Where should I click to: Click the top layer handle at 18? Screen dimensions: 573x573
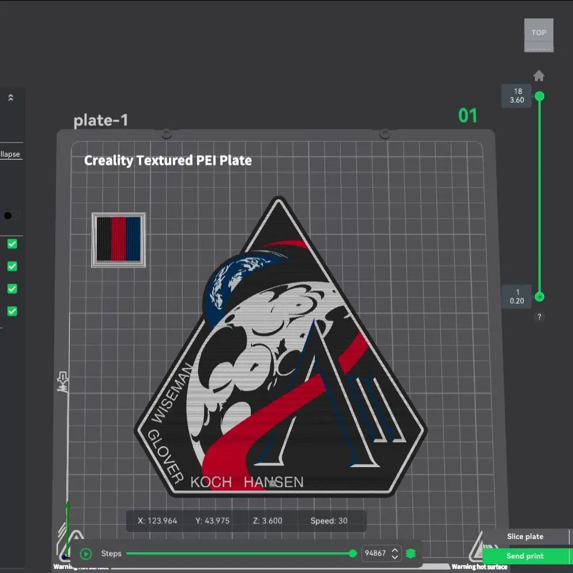tap(540, 96)
